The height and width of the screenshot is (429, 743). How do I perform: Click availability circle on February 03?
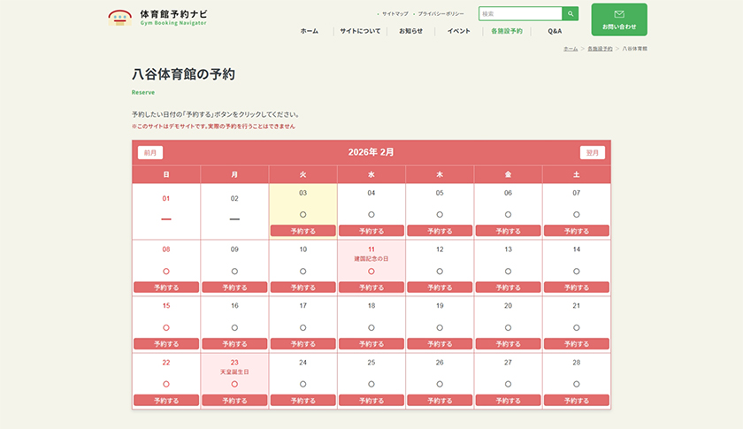tap(303, 214)
